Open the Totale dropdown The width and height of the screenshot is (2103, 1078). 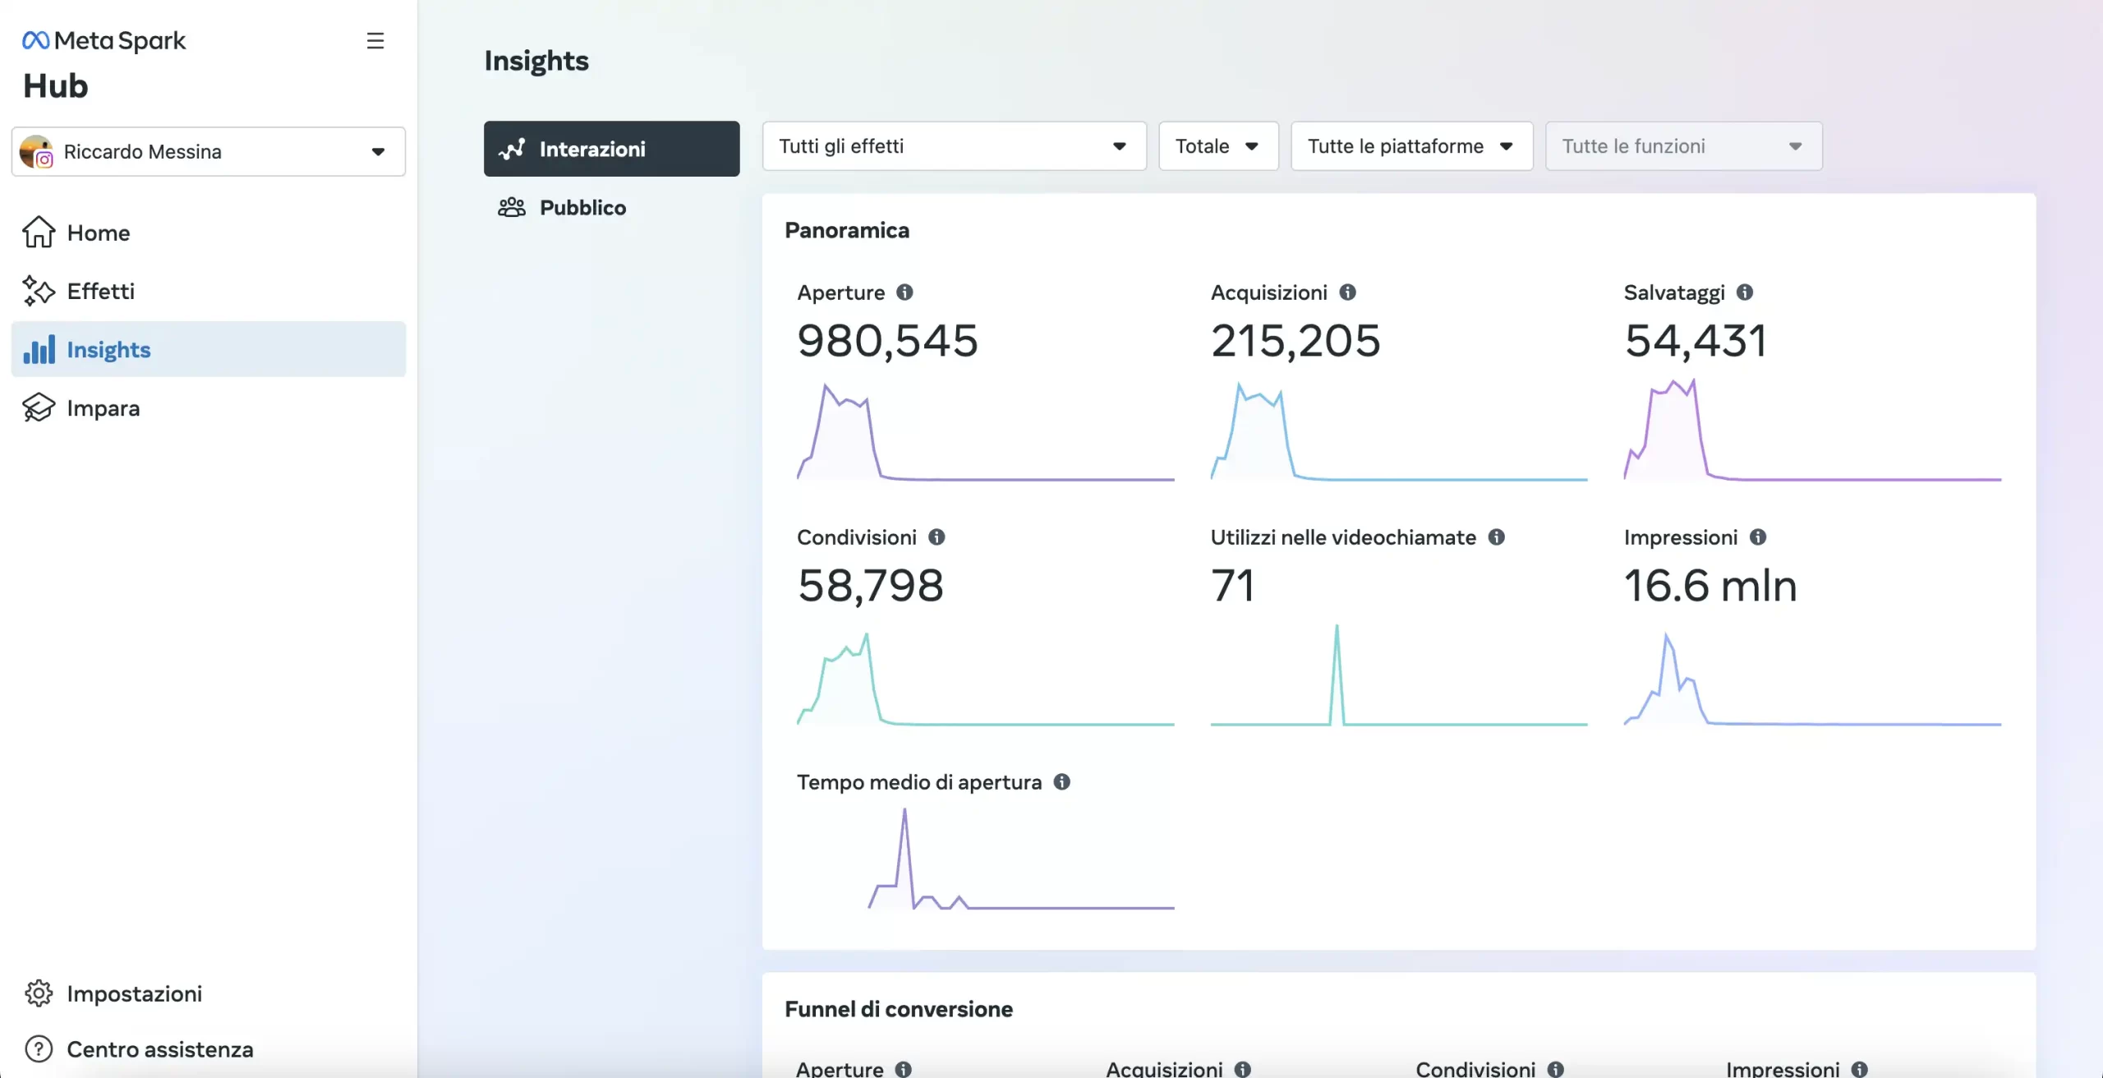point(1217,146)
